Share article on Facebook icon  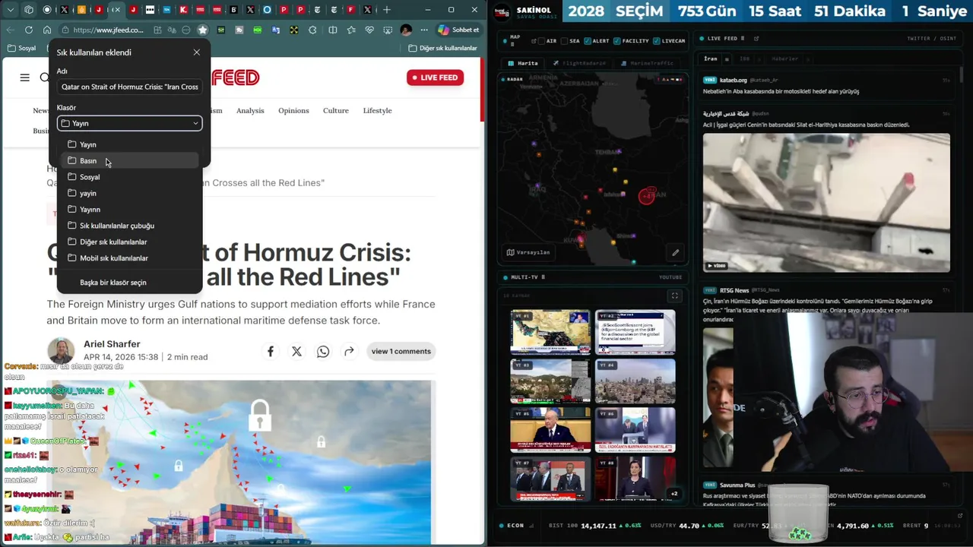click(x=270, y=351)
